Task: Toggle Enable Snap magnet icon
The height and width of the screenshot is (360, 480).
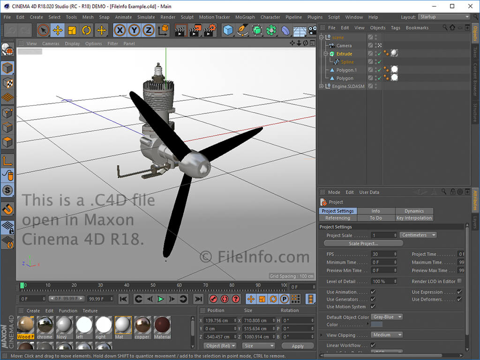Action: pos(7,209)
